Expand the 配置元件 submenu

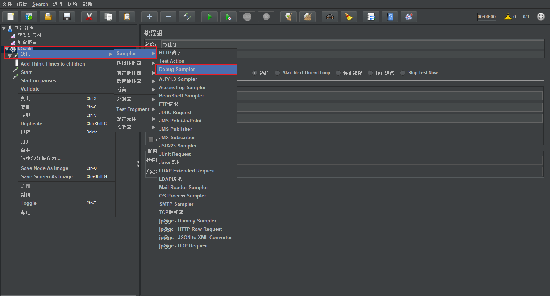pos(136,119)
